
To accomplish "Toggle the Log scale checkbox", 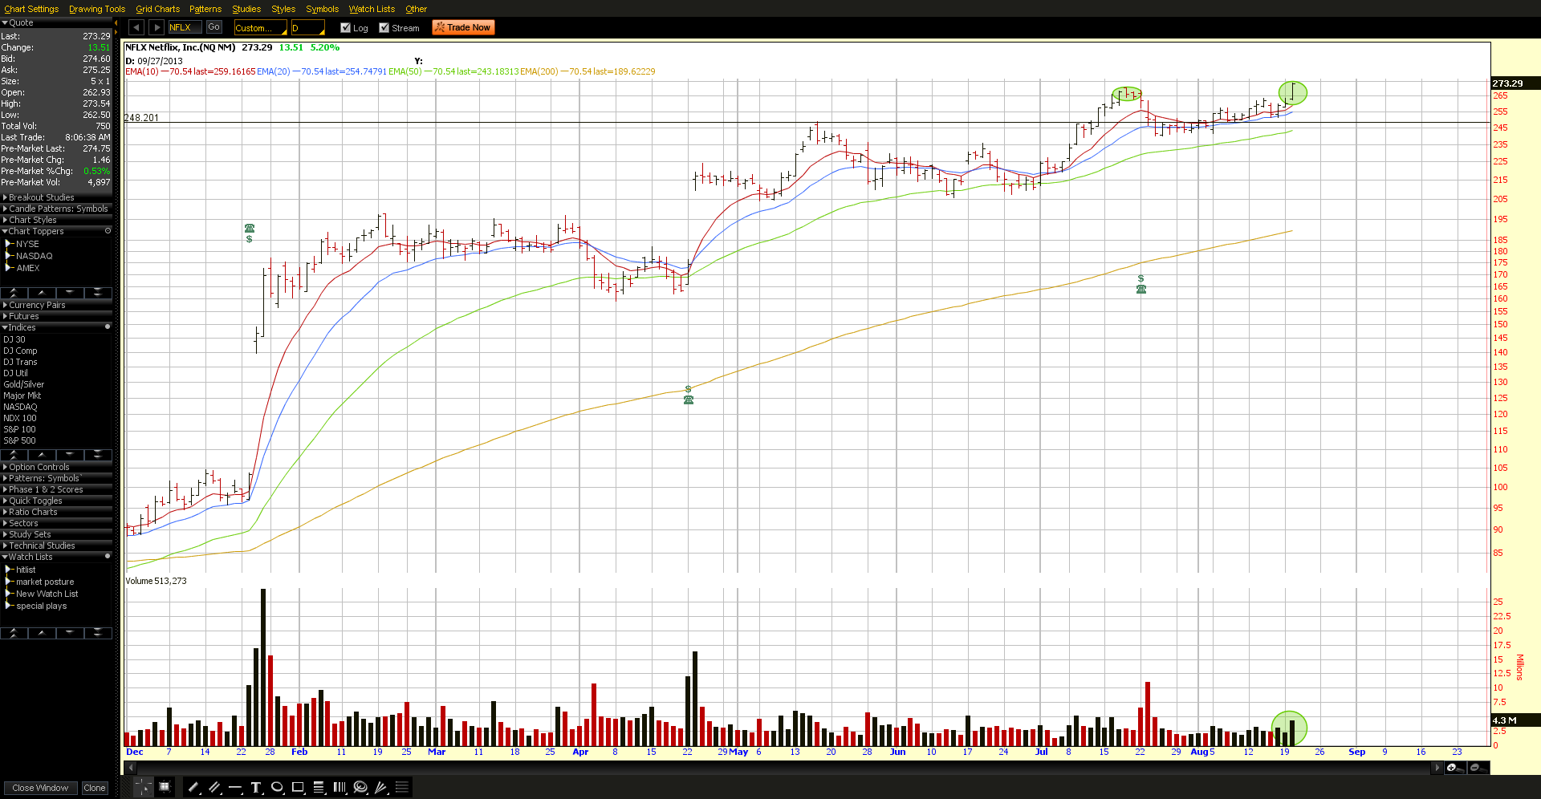I will pyautogui.click(x=345, y=27).
